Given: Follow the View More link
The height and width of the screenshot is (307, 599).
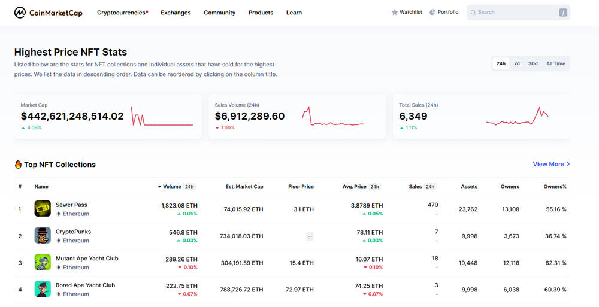Looking at the screenshot, I should pyautogui.click(x=551, y=164).
